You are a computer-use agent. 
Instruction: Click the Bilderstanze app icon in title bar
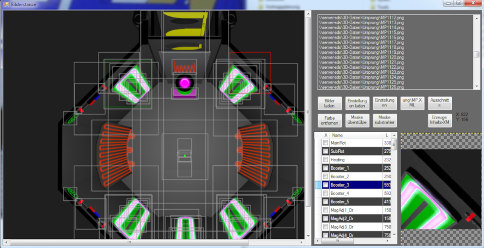pos(5,4)
